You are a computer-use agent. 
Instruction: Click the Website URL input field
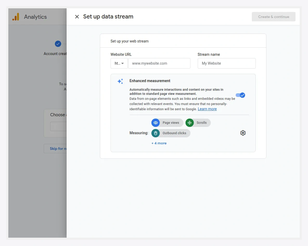(x=159, y=63)
